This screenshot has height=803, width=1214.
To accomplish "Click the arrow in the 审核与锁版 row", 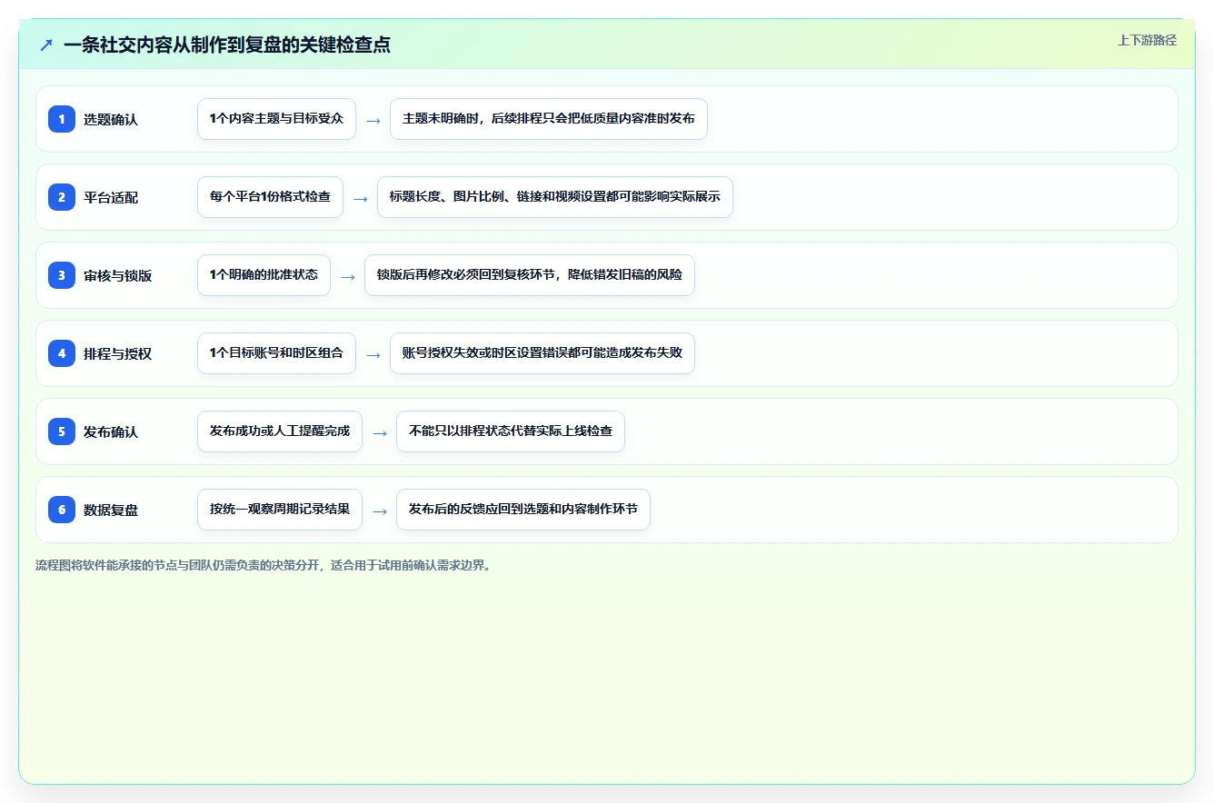I will [x=348, y=276].
